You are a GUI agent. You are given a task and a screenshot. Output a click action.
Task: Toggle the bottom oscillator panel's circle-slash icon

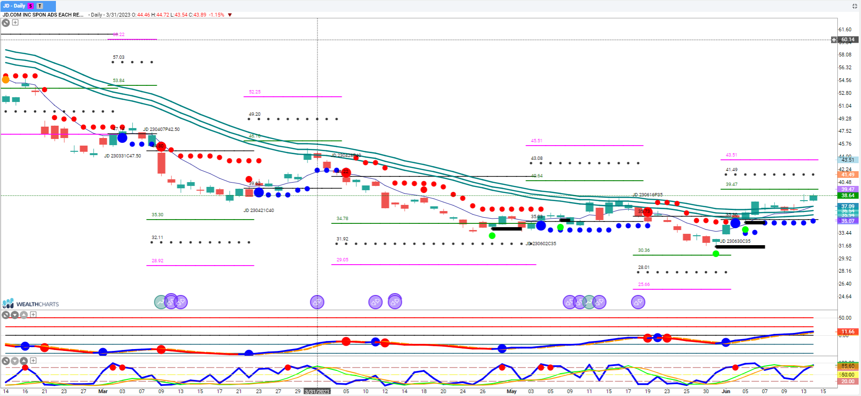point(6,361)
